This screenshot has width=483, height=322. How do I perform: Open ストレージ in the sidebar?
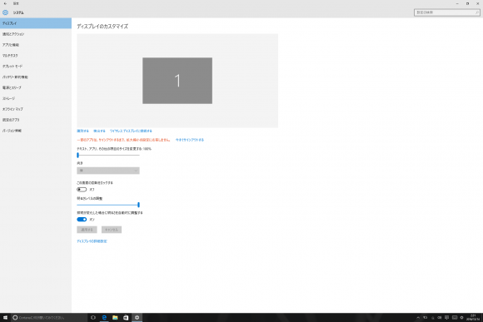[36, 98]
